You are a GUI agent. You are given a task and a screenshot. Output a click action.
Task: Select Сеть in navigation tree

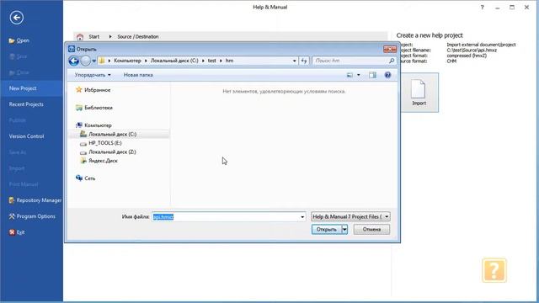[x=90, y=178]
